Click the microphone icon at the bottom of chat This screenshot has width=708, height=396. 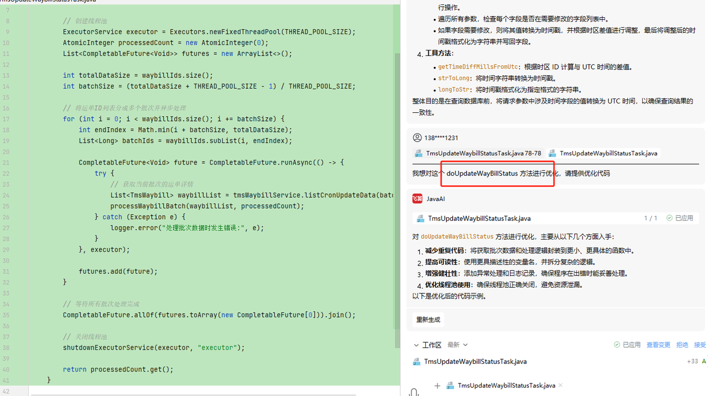click(x=413, y=392)
